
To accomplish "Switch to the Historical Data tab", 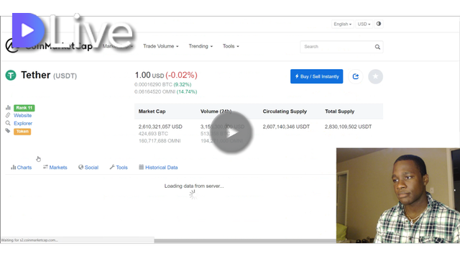I will 158,168.
